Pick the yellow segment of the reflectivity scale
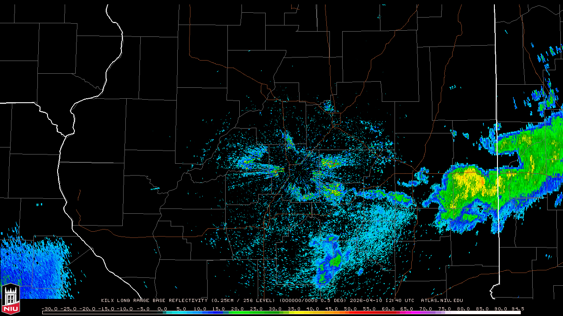 [303, 312]
